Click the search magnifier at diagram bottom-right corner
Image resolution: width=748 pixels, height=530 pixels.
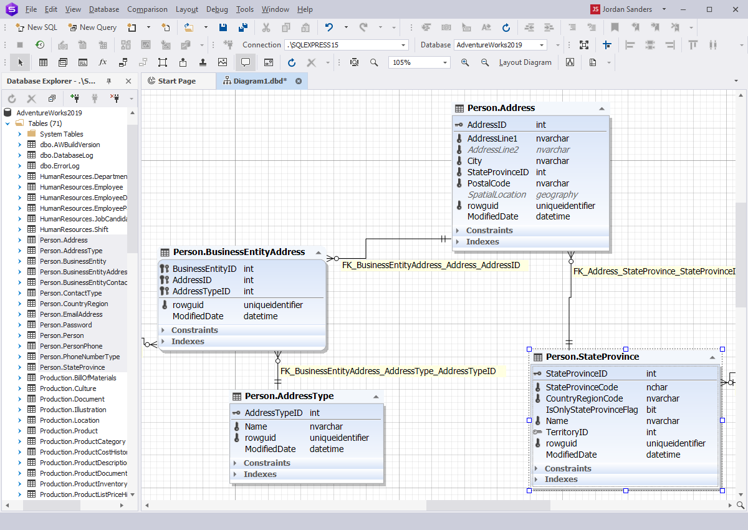741,505
